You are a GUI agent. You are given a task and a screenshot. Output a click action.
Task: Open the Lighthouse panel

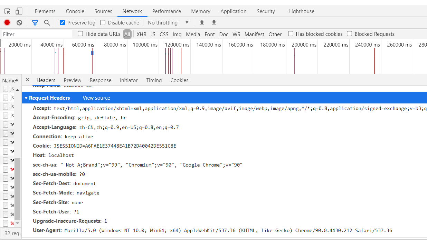[302, 11]
